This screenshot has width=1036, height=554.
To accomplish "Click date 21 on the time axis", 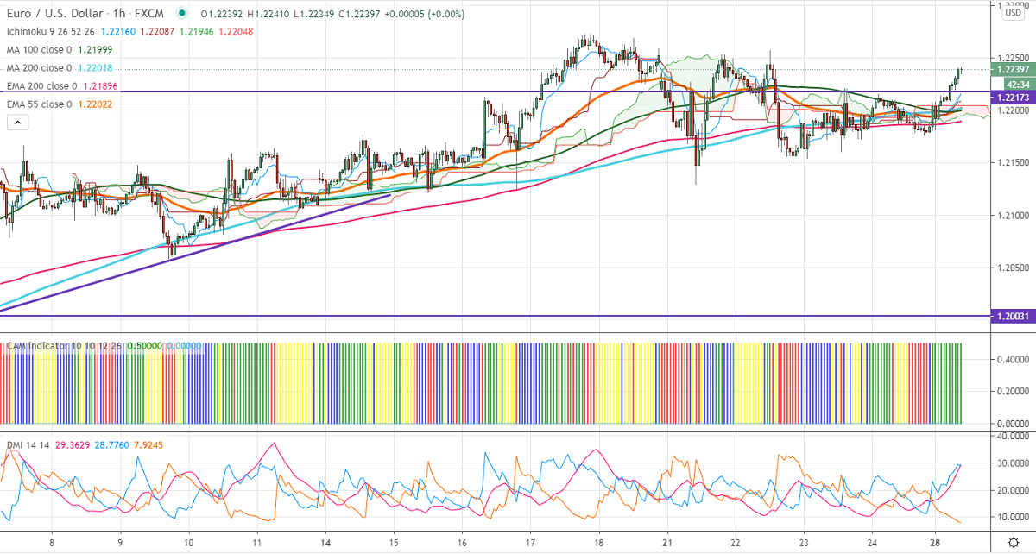I will point(666,544).
